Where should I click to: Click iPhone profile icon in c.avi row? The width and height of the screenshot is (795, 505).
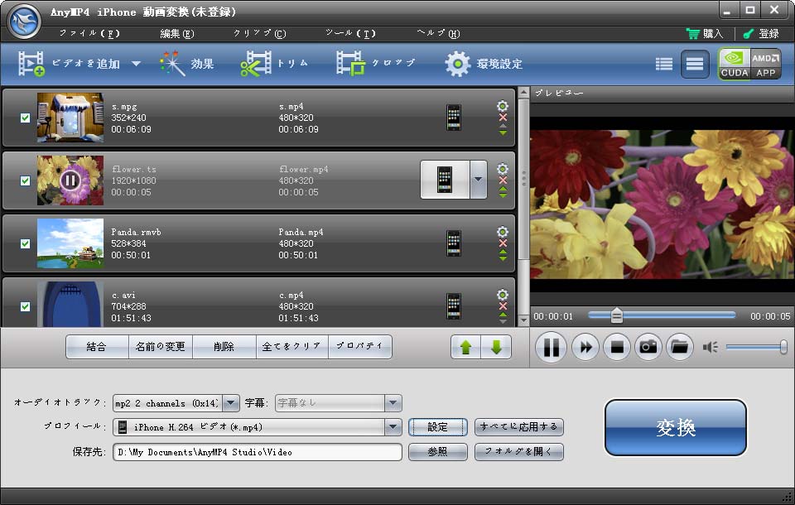coord(454,306)
